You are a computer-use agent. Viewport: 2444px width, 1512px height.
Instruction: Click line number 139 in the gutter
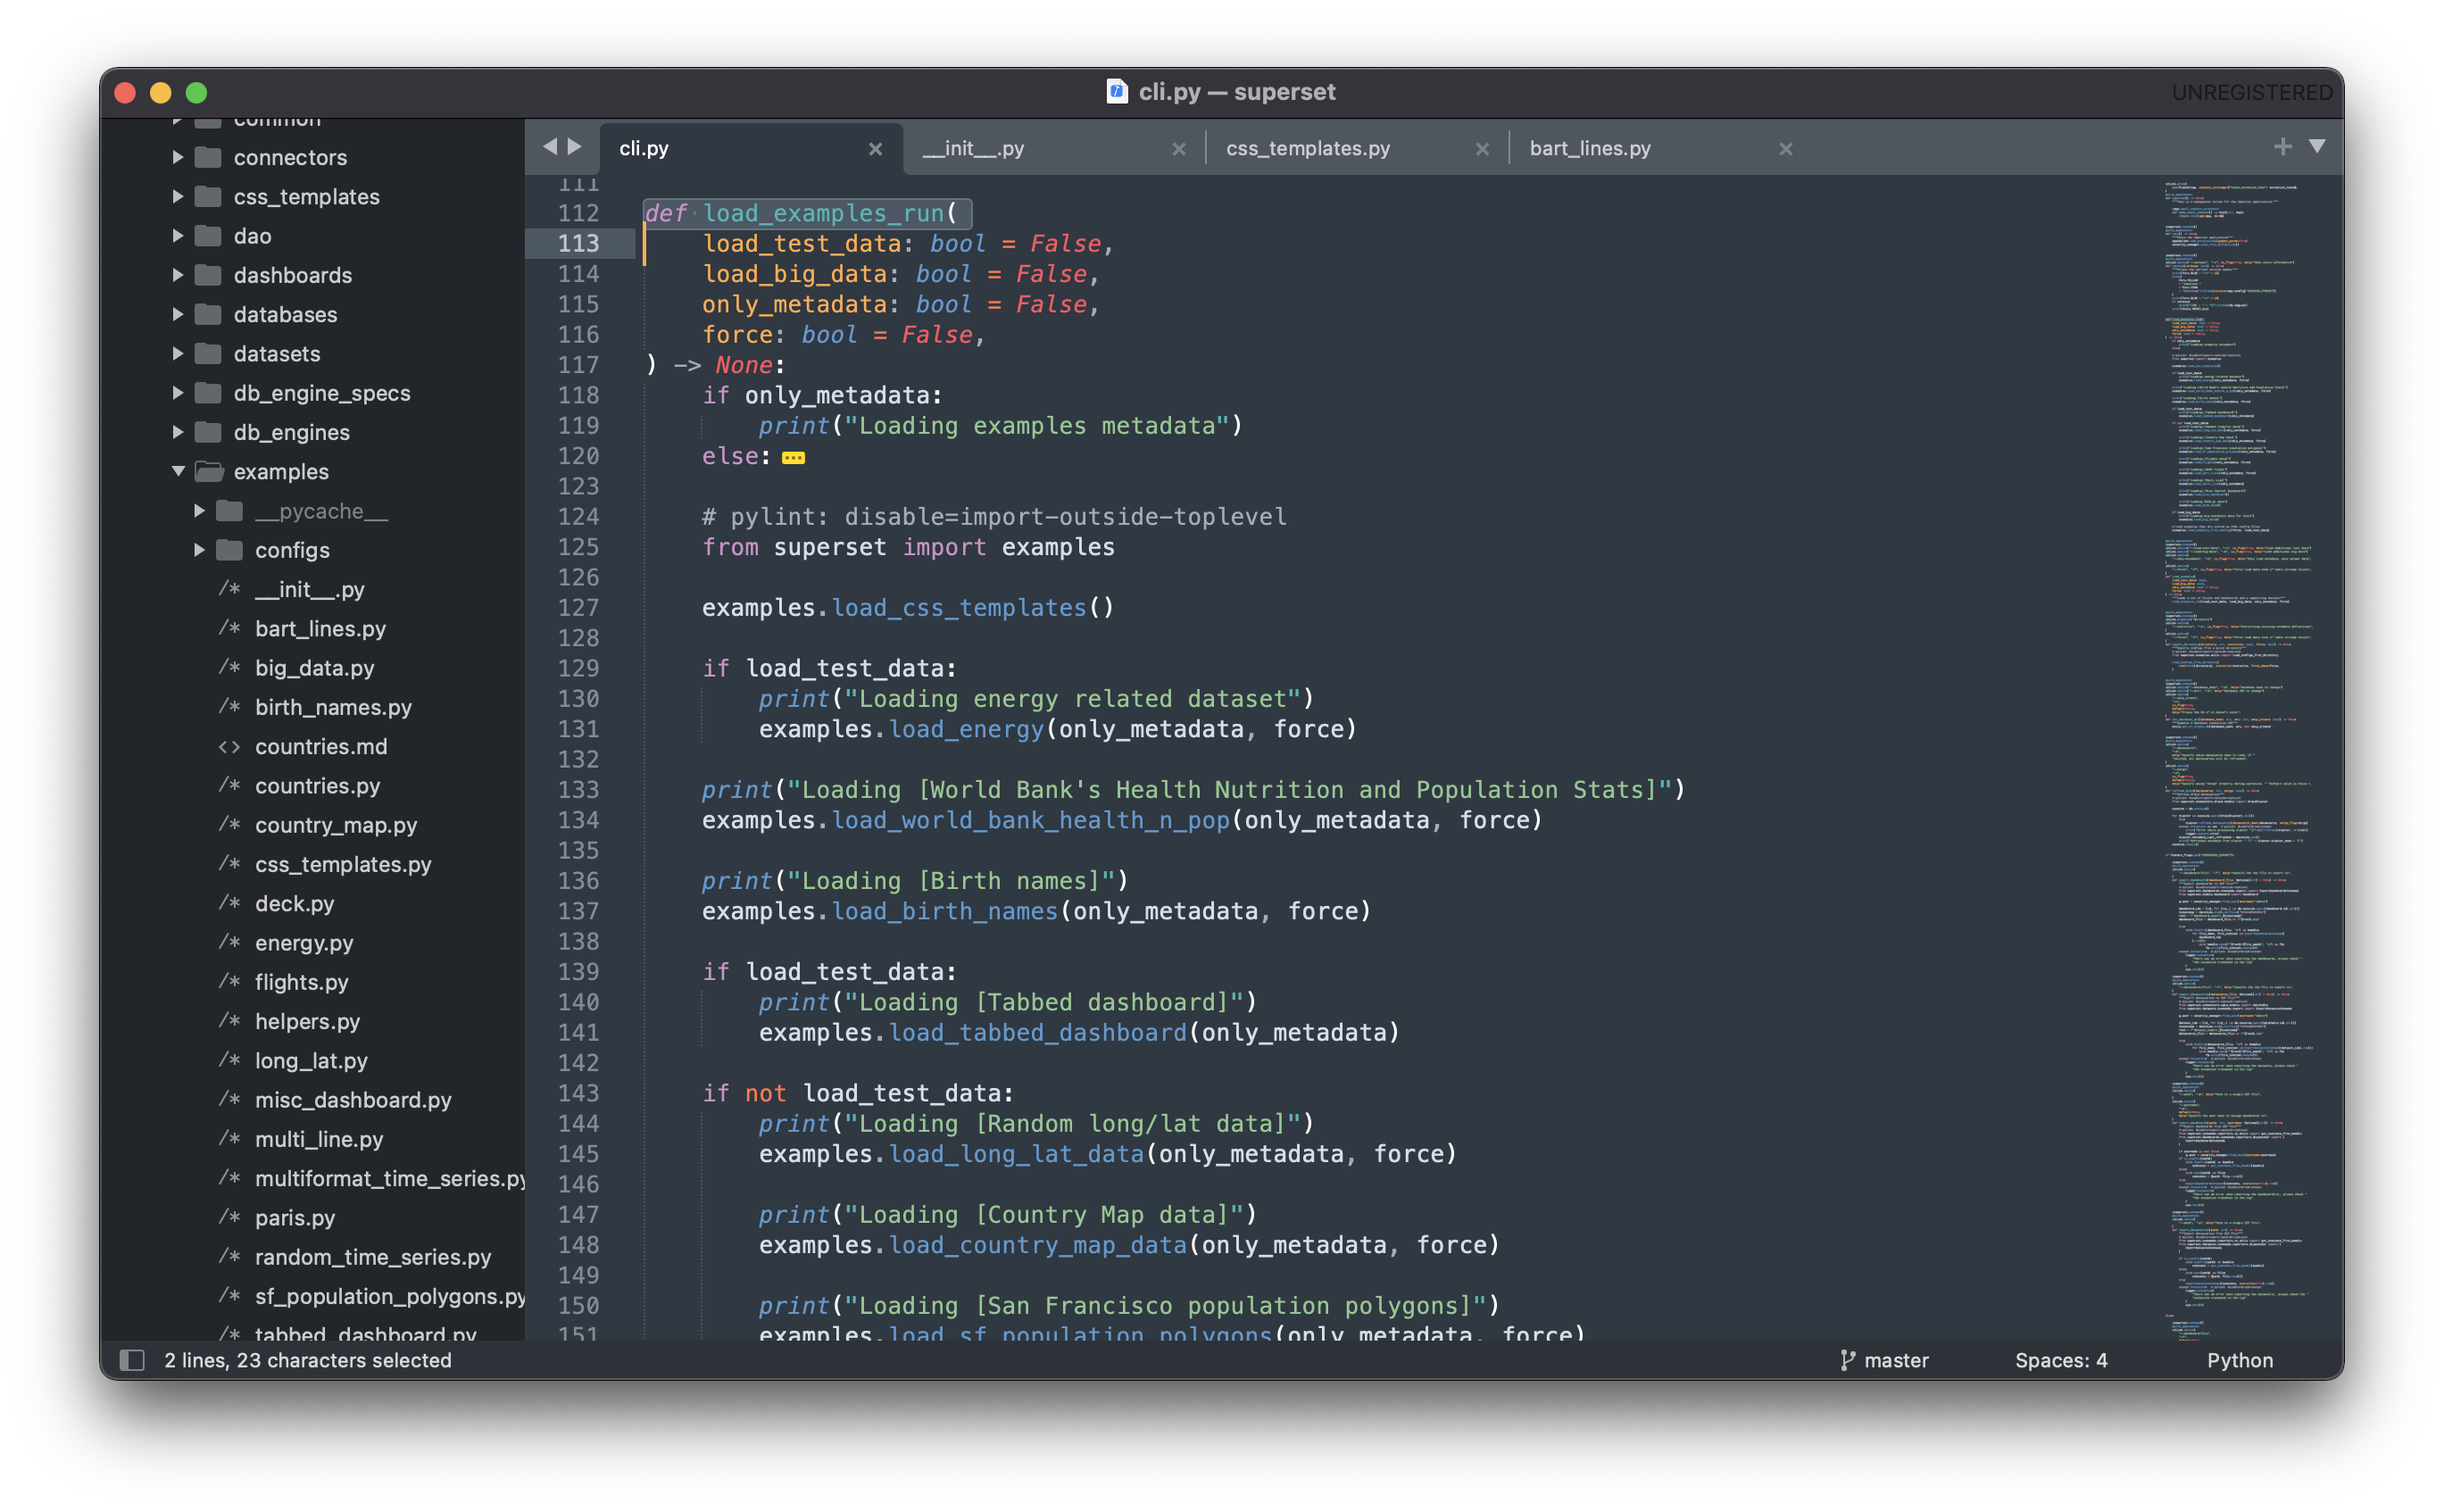578,972
